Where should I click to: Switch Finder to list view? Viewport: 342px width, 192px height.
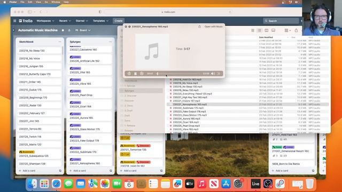pos(259,30)
